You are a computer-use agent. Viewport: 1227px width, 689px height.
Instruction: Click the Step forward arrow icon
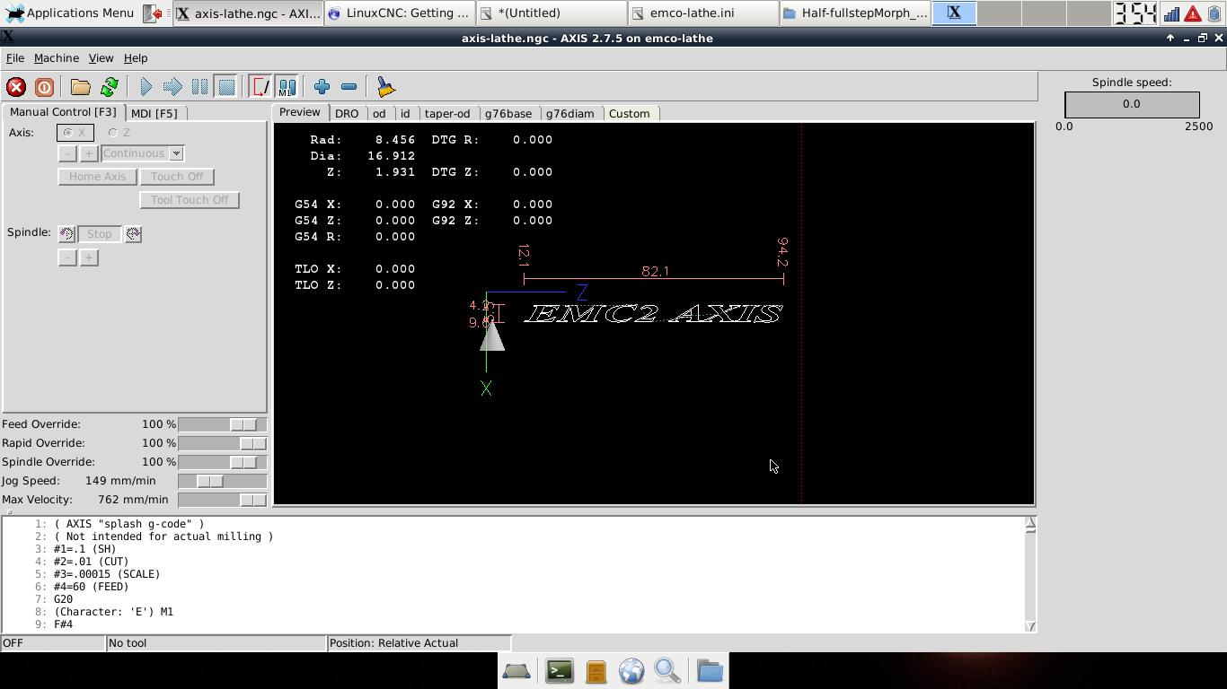tap(172, 87)
